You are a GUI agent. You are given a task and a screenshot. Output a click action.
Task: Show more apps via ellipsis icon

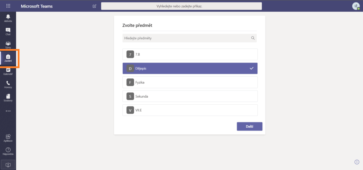click(8, 111)
